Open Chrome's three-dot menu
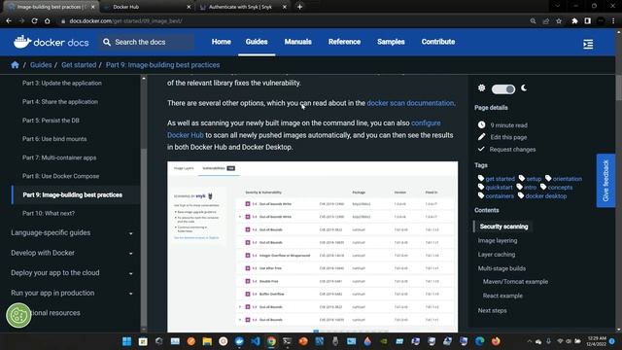 (613, 21)
